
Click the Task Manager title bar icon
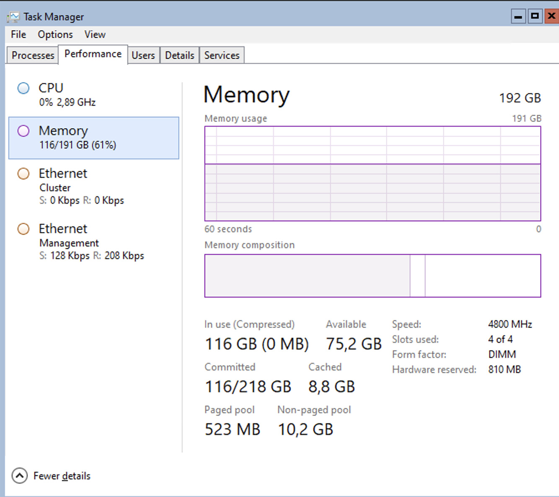tap(13, 17)
